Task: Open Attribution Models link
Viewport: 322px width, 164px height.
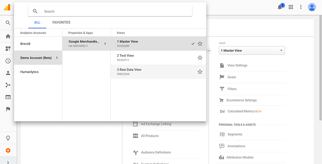Action: (240, 158)
